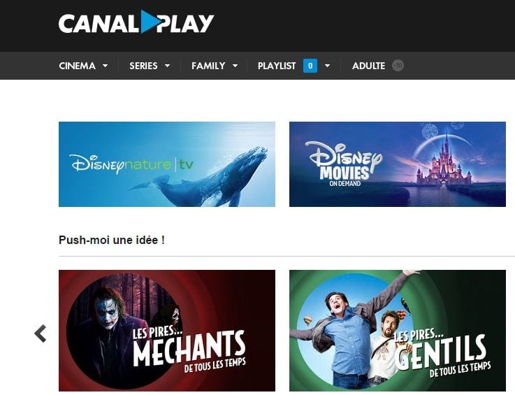Screen dimensions: 515x395
Task: Open the Series menu
Action: click(143, 66)
